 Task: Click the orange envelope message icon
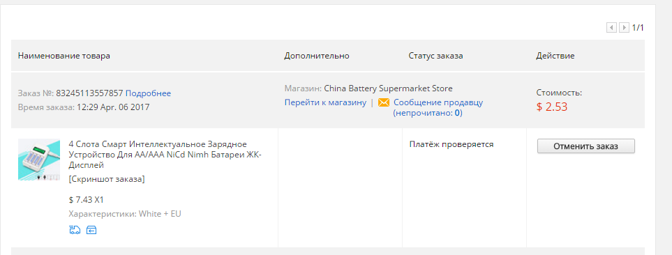tap(384, 102)
